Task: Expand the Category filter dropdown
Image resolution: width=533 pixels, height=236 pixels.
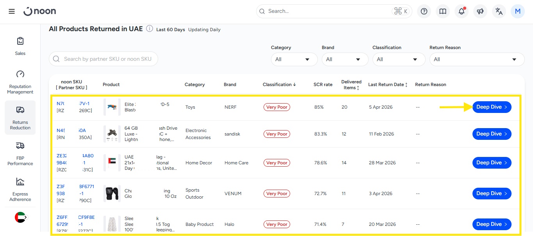Action: [294, 59]
